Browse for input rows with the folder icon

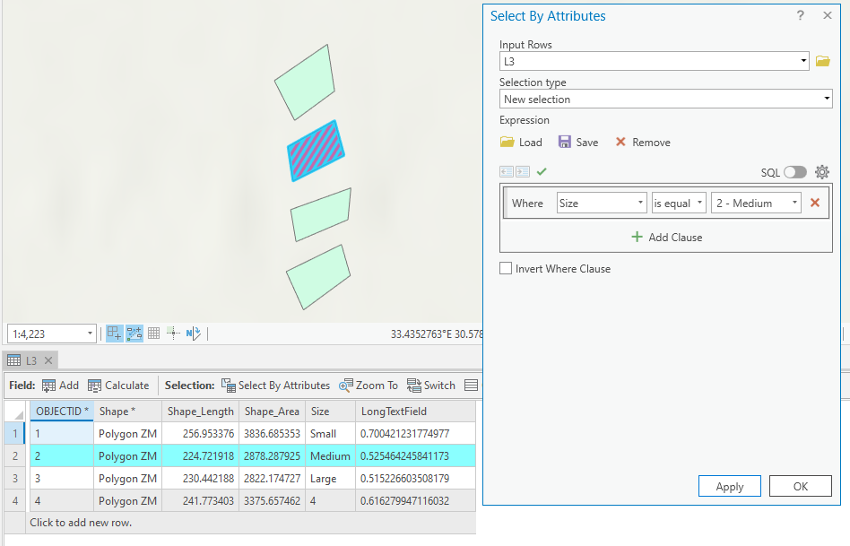823,61
